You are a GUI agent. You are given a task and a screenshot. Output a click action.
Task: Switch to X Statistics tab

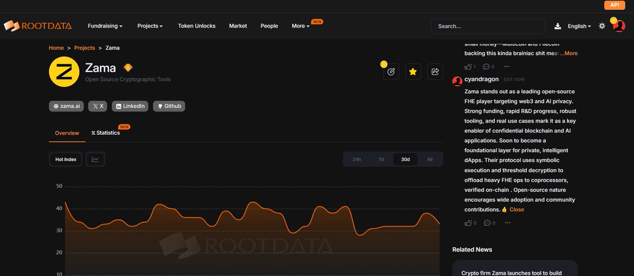point(106,133)
